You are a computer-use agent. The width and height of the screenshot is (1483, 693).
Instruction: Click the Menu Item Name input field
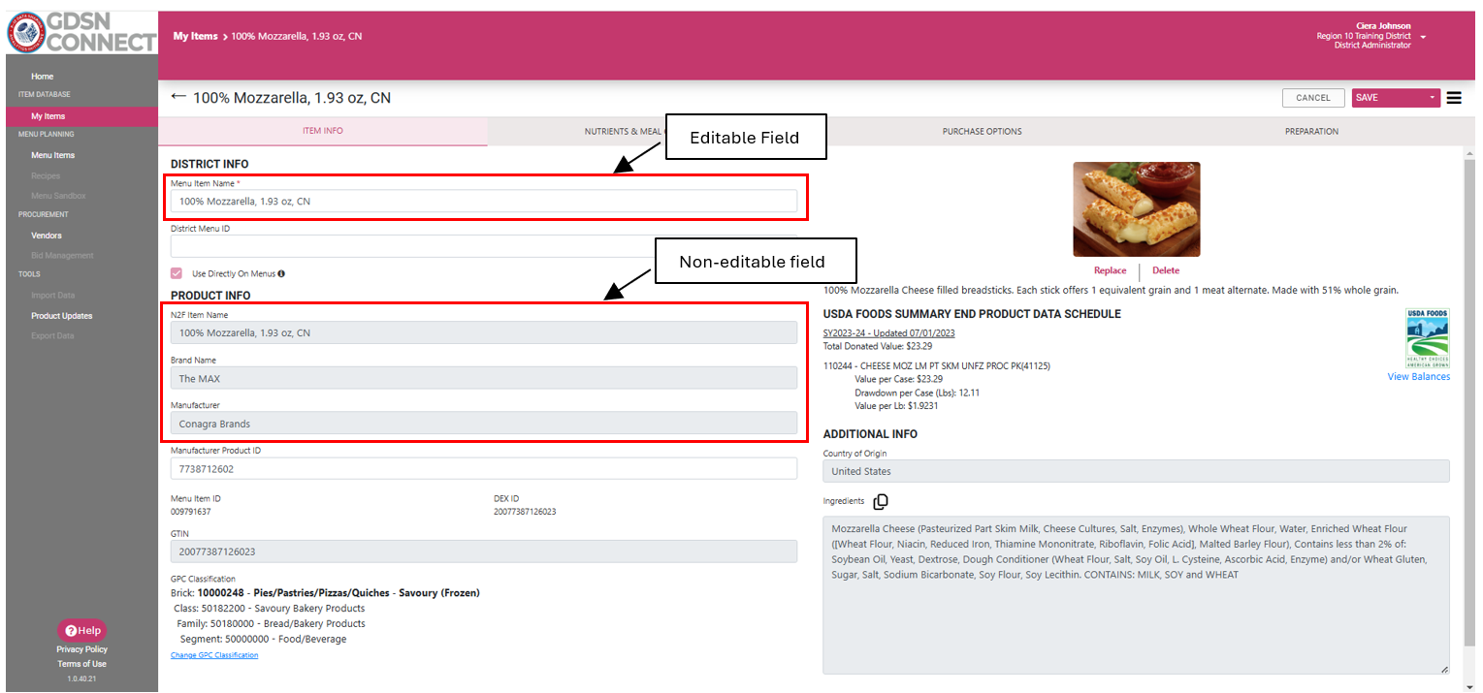[484, 202]
